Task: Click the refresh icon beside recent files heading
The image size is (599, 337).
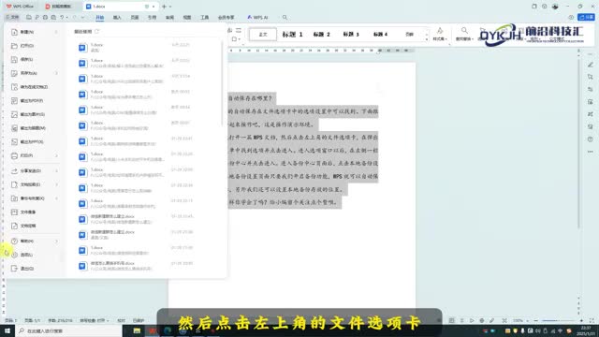Action: pos(96,31)
